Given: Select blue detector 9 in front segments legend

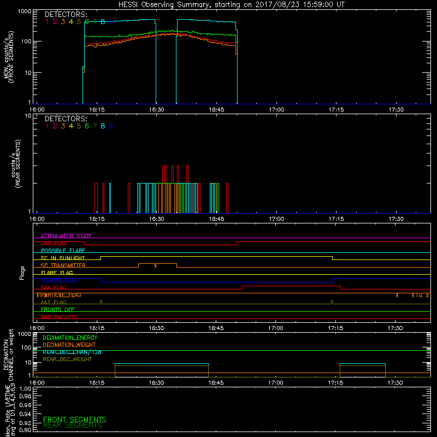Looking at the screenshot, I should [x=111, y=22].
